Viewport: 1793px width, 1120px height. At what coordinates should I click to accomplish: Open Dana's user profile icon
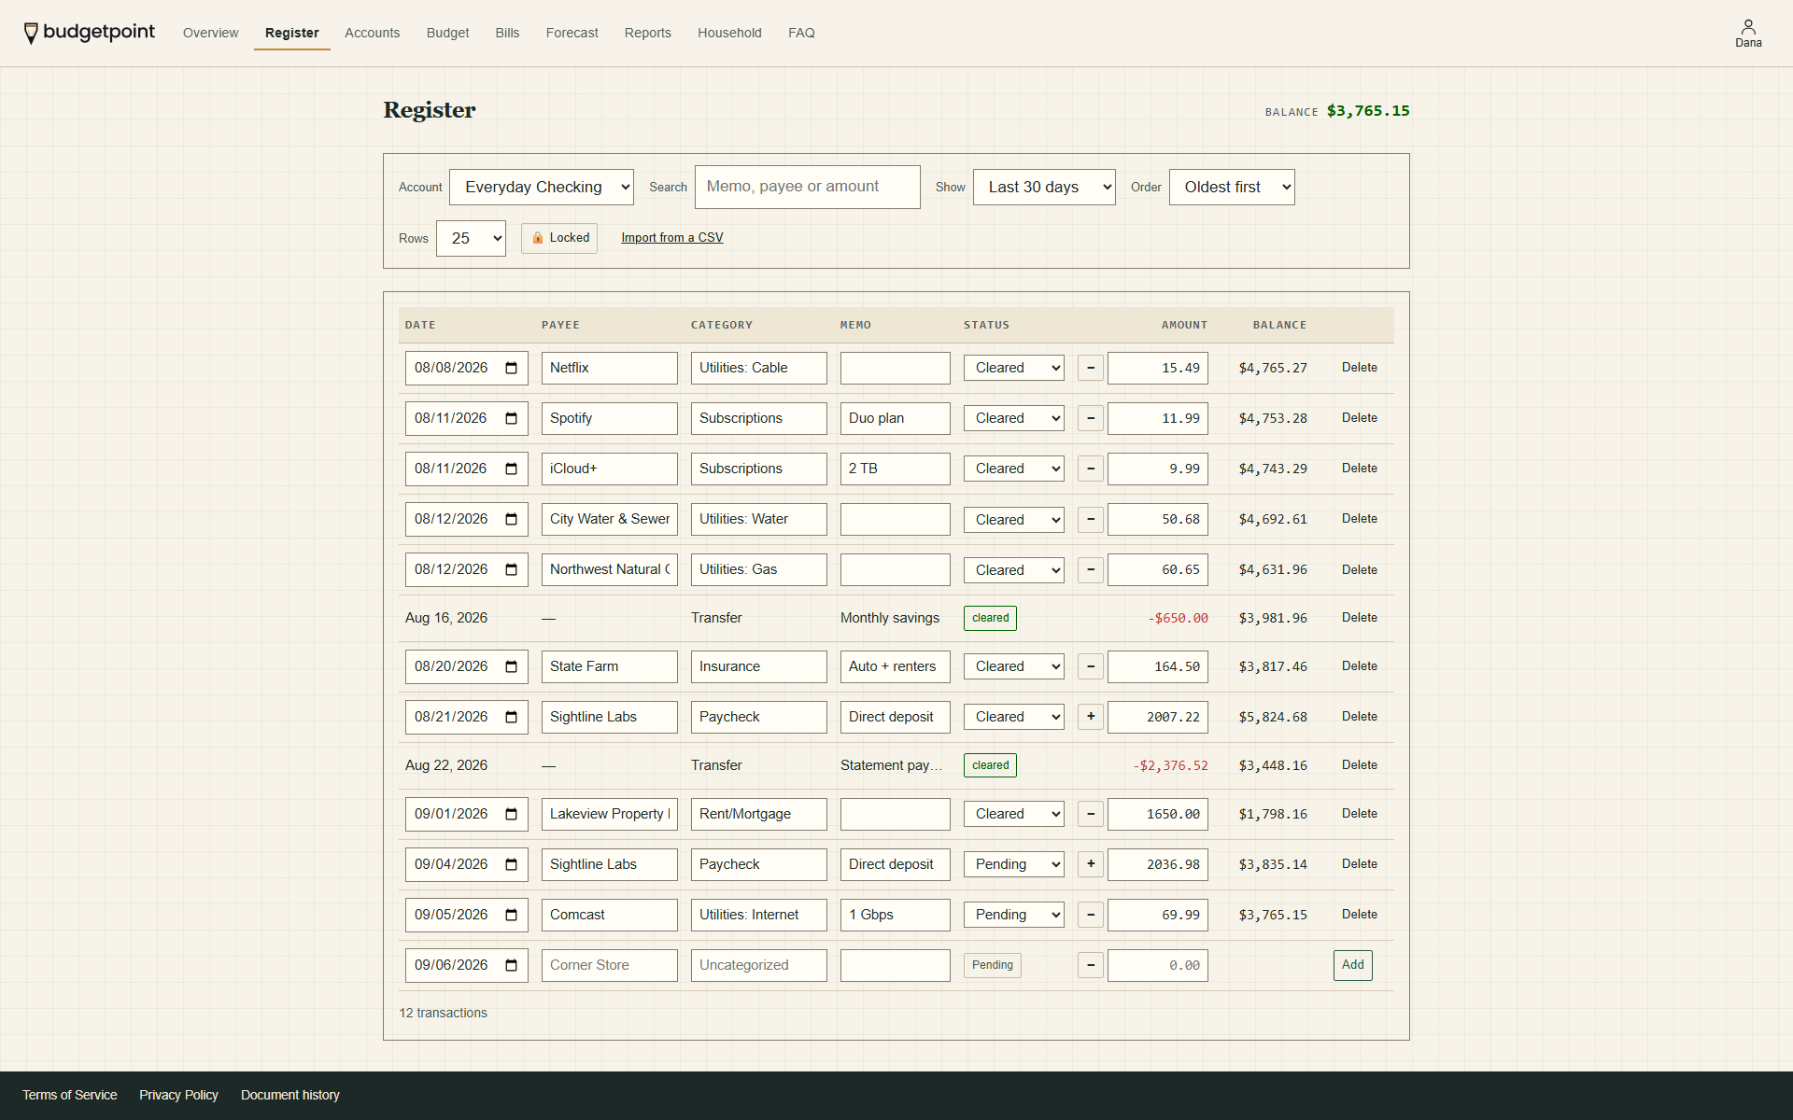tap(1748, 33)
